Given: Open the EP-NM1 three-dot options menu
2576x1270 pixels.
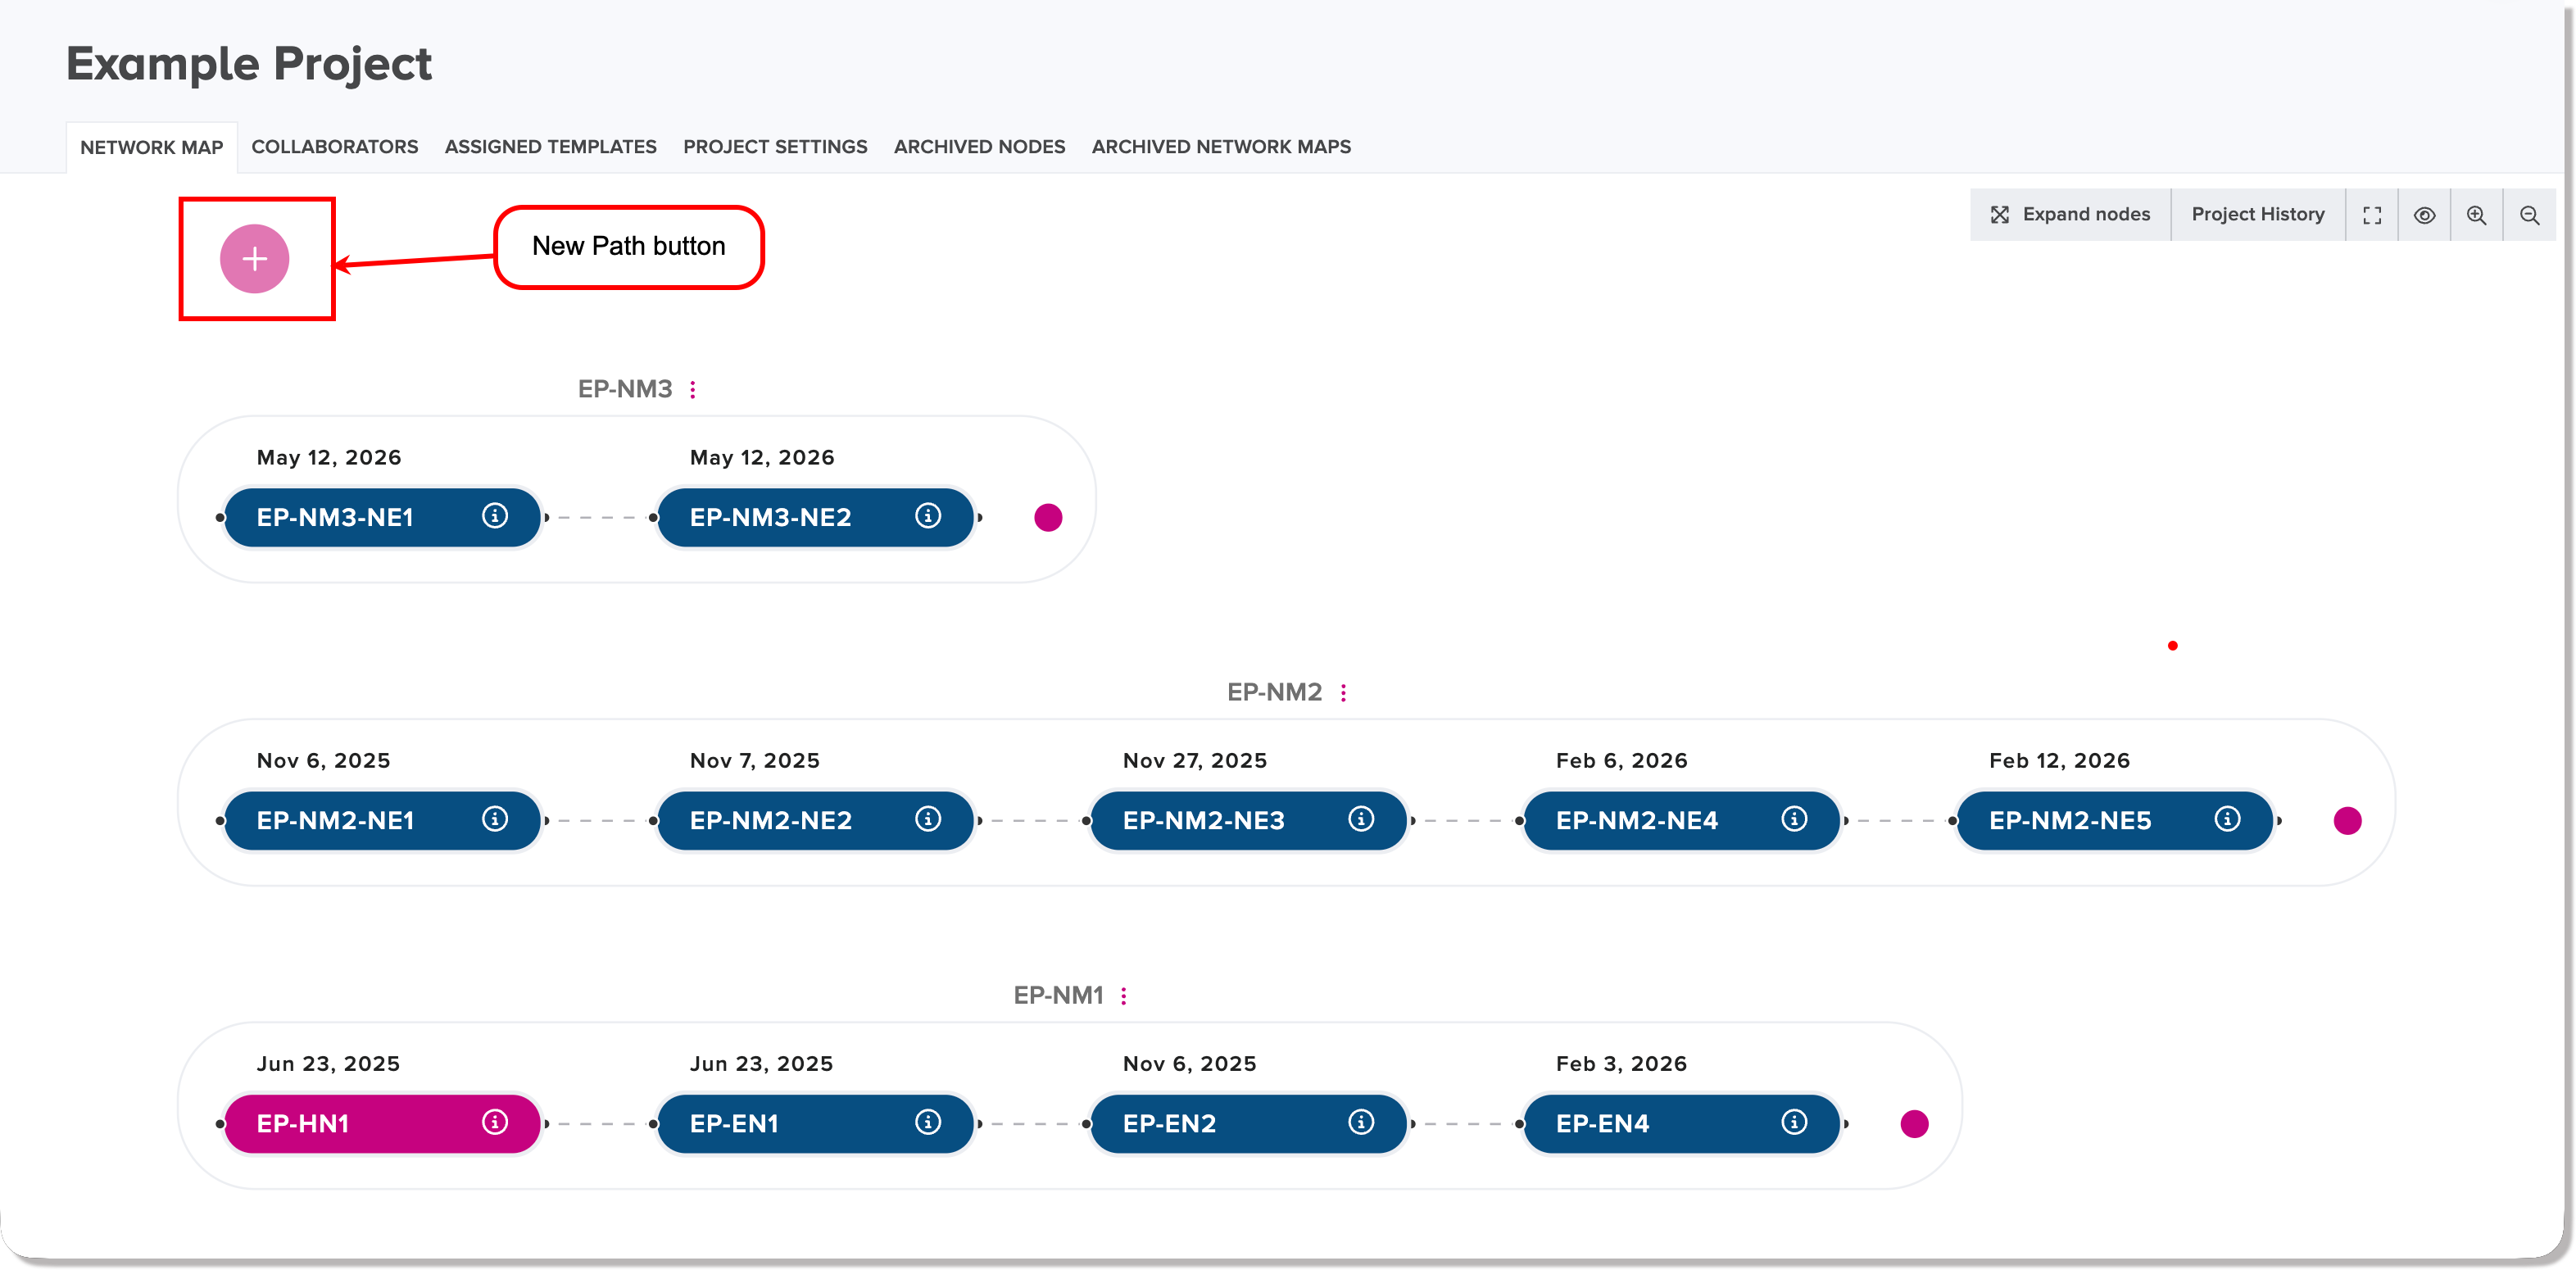Looking at the screenshot, I should [1124, 995].
